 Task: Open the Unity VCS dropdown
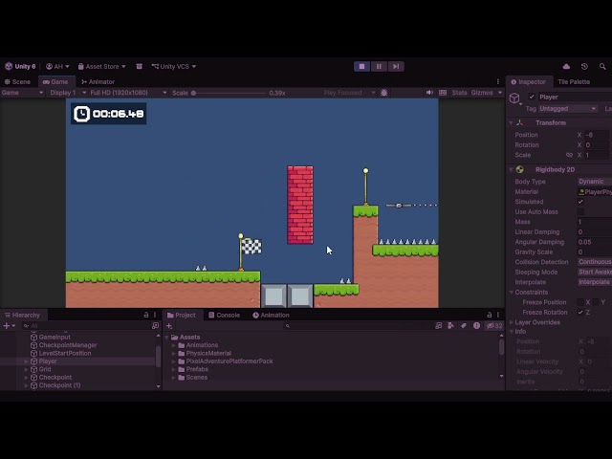pos(174,66)
